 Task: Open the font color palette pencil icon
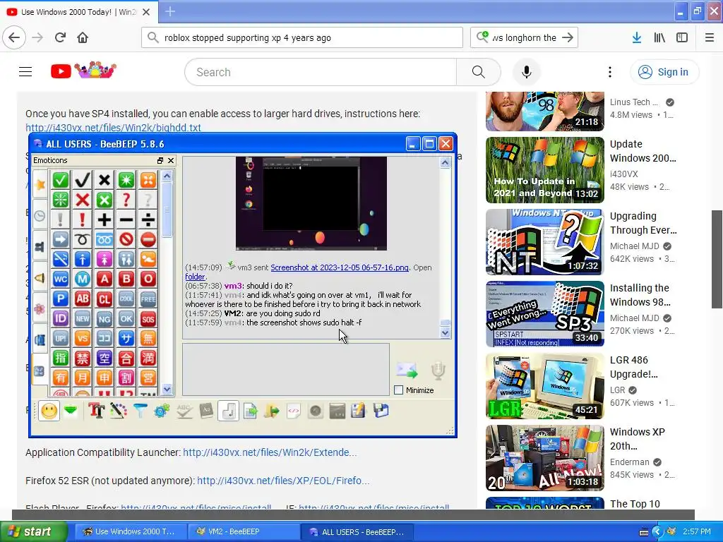[118, 411]
